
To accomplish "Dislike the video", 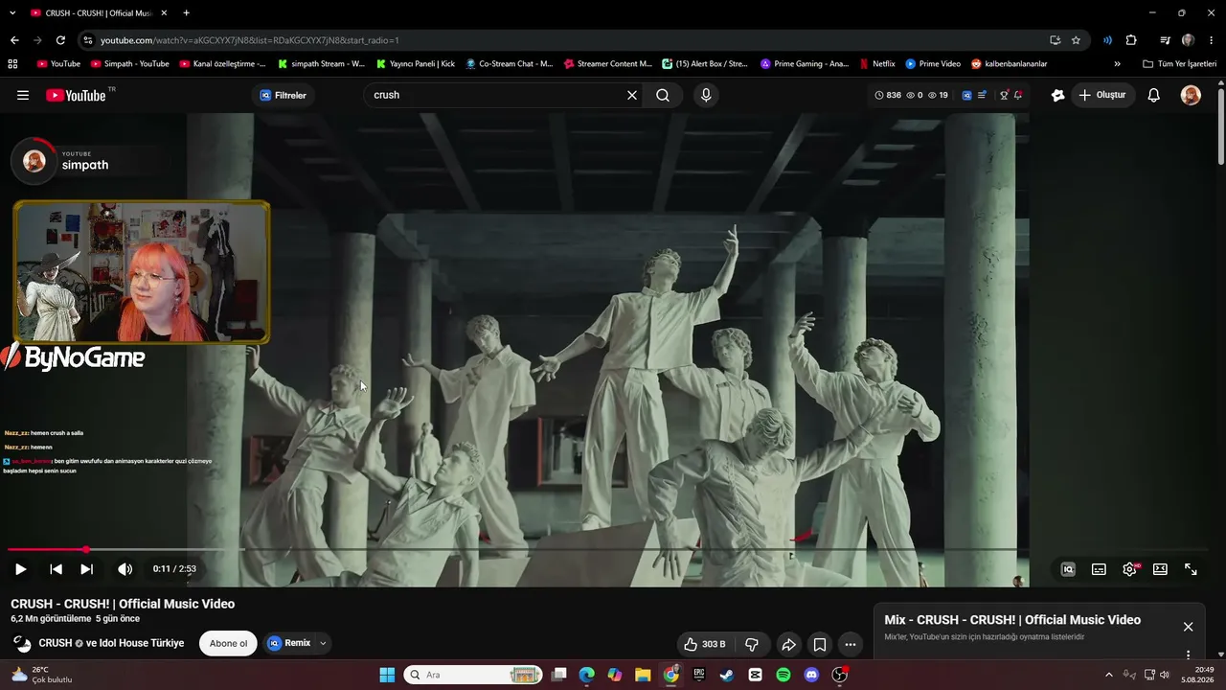I will pyautogui.click(x=752, y=644).
